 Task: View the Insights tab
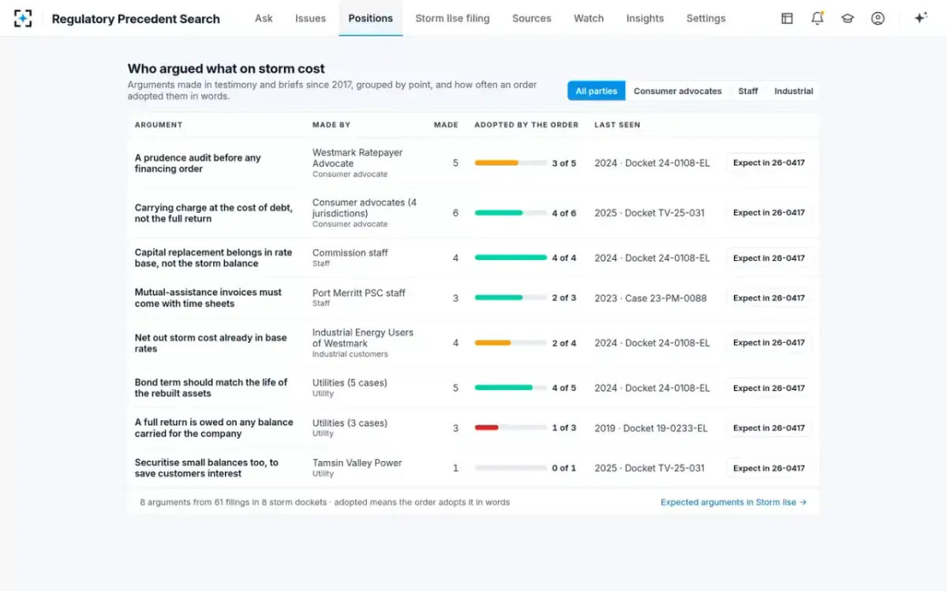click(645, 18)
